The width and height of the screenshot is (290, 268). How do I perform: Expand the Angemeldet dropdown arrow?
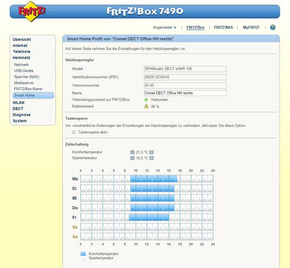175,28
